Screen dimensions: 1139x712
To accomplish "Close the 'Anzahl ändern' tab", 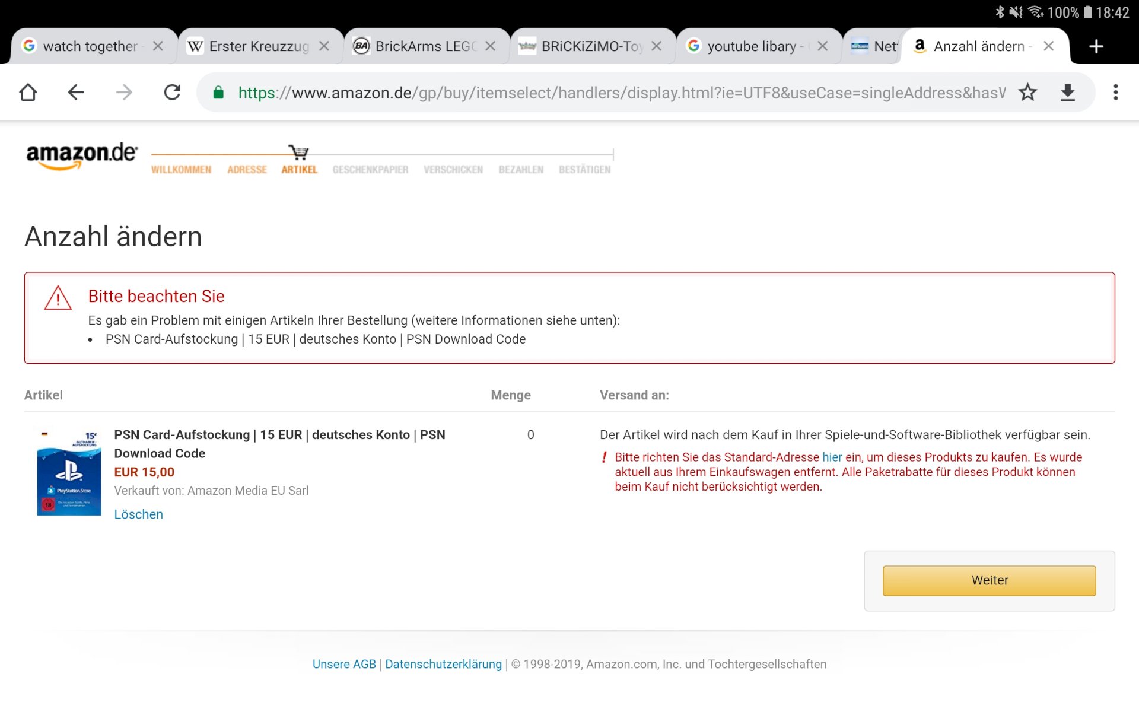I will click(x=1049, y=46).
